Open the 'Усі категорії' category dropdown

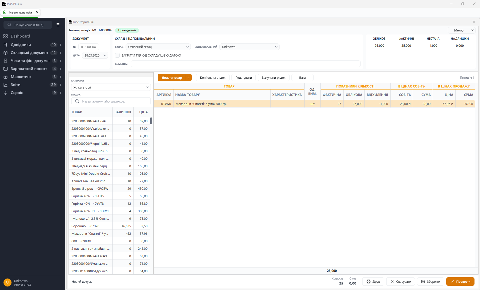[x=111, y=87]
